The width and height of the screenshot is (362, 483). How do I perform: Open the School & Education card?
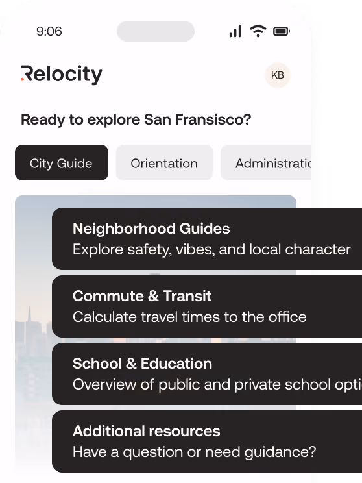207,374
